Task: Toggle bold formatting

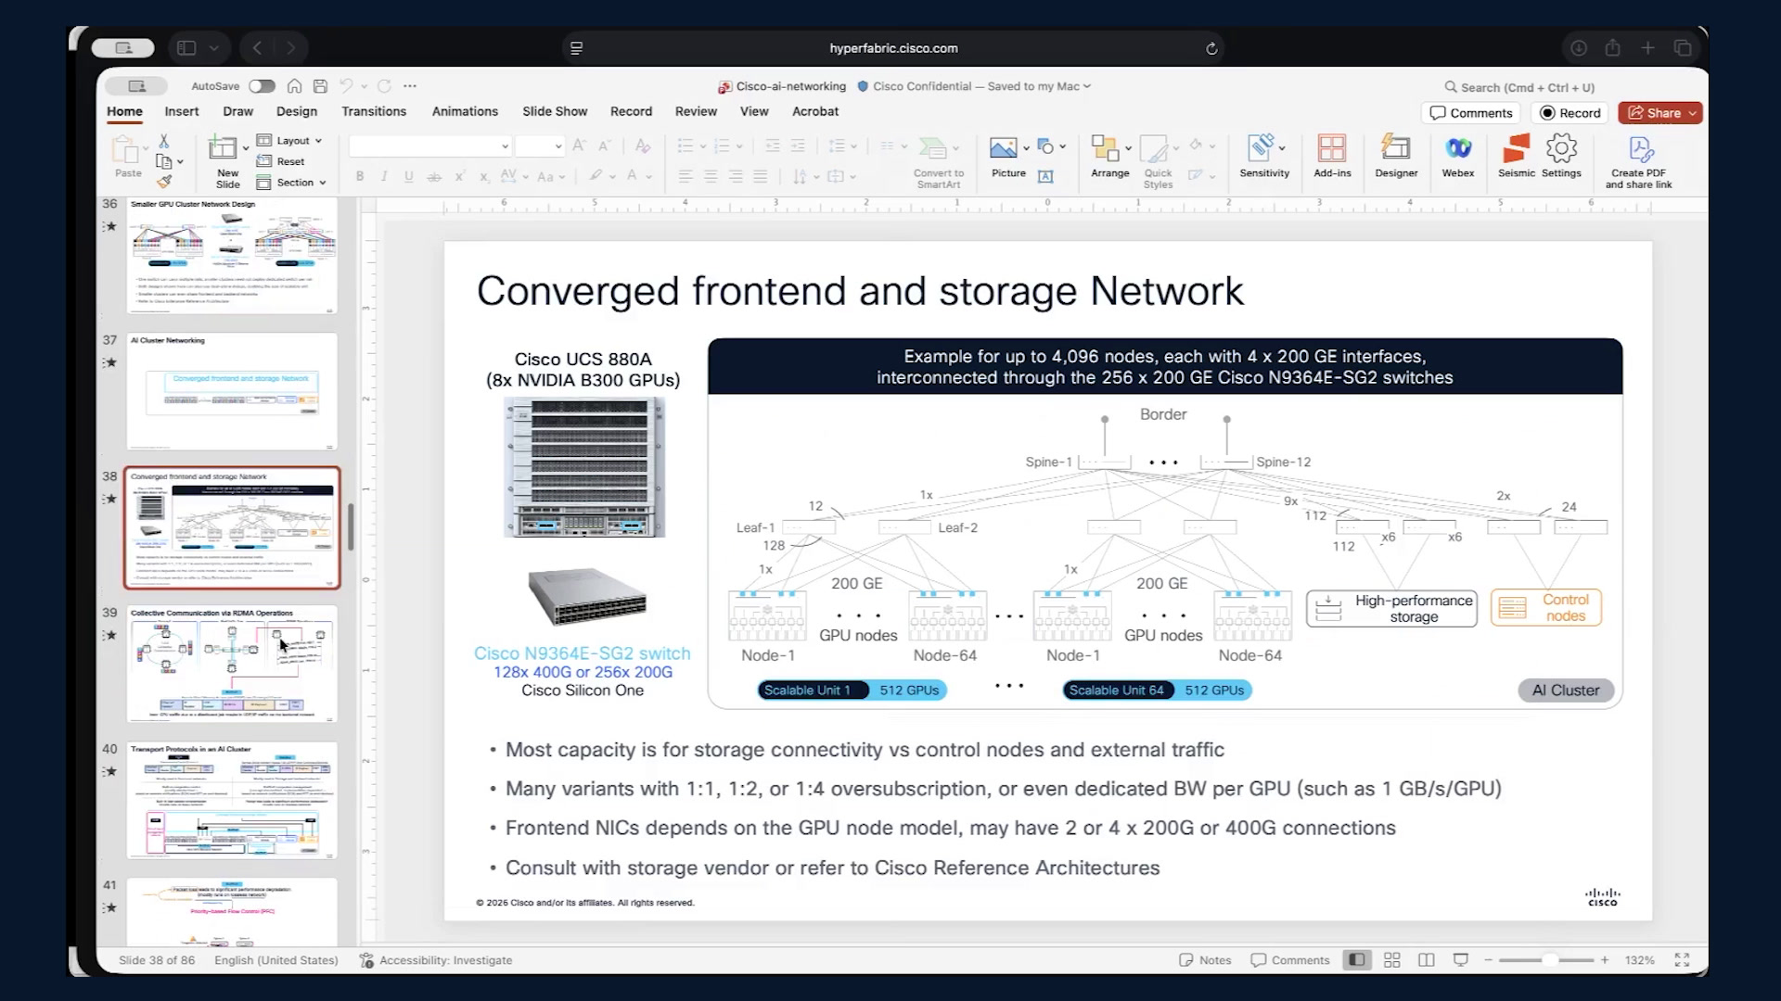Action: click(x=360, y=176)
